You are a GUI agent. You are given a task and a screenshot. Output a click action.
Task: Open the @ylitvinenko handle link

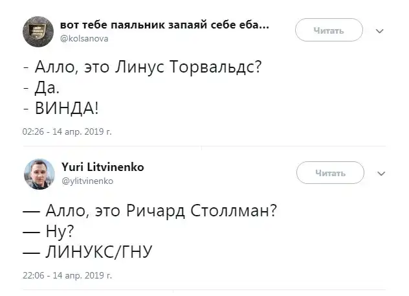click(87, 181)
